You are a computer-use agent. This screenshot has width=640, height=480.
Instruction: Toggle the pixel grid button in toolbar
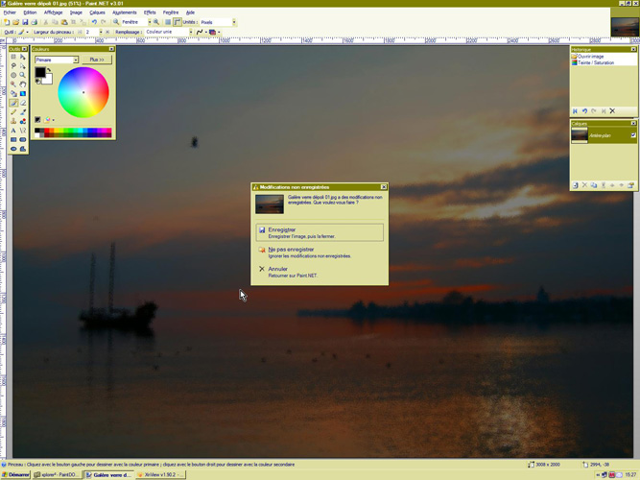[168, 22]
